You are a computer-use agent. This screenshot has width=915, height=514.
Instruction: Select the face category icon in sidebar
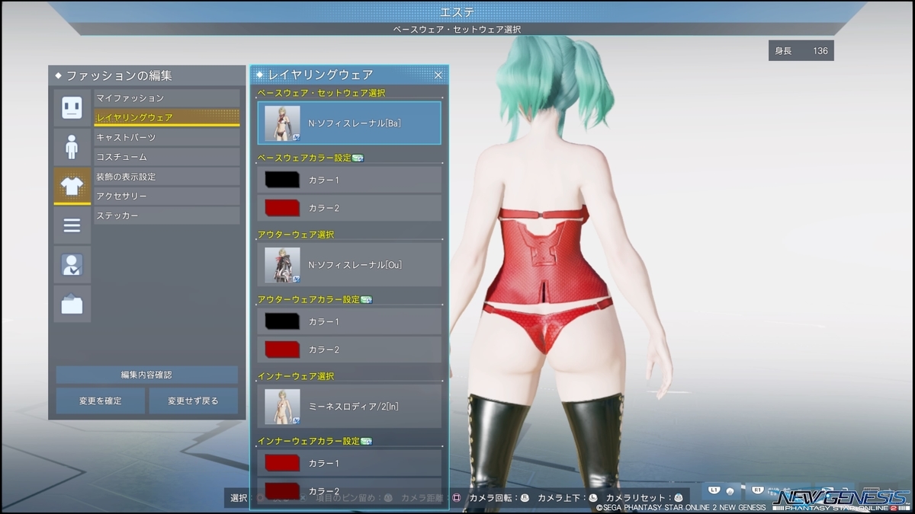tap(72, 107)
